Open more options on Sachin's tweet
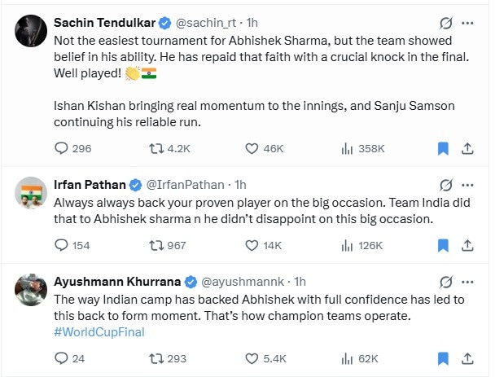The height and width of the screenshot is (377, 495). [x=469, y=21]
